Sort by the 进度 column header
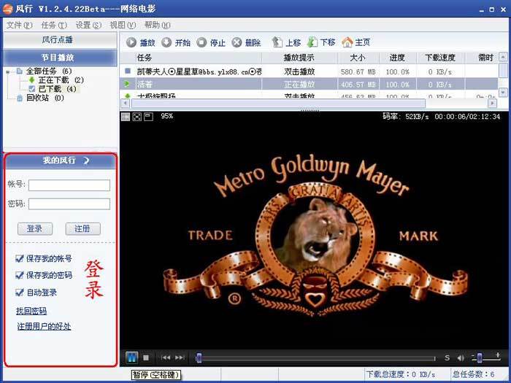 click(398, 58)
